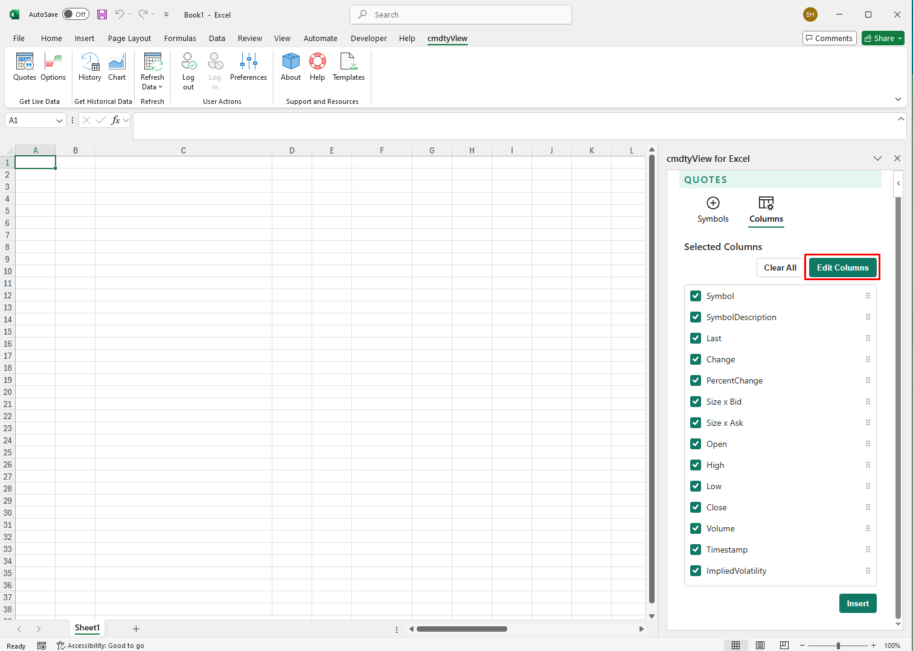Uncheck the PercentChange checkbox
The width and height of the screenshot is (913, 651).
click(696, 380)
